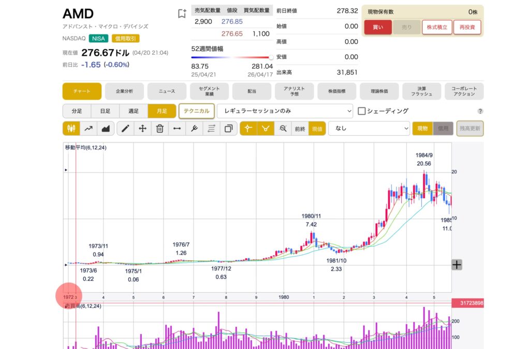This screenshot has height=349, width=530.
Task: Click the help question mark icon
Action: click(x=480, y=111)
